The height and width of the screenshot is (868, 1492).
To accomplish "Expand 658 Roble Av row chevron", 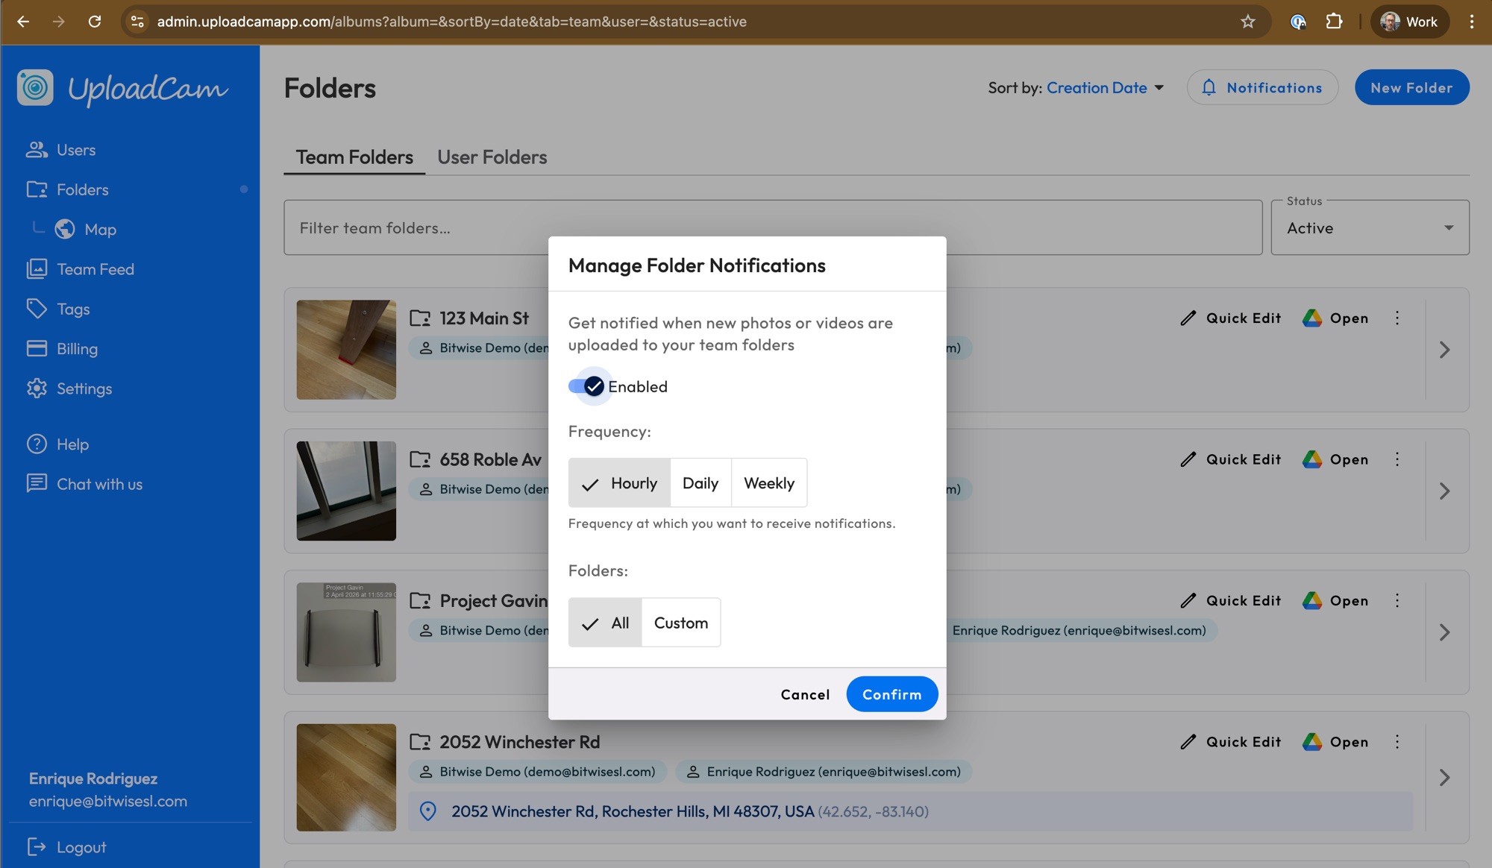I will pyautogui.click(x=1444, y=491).
